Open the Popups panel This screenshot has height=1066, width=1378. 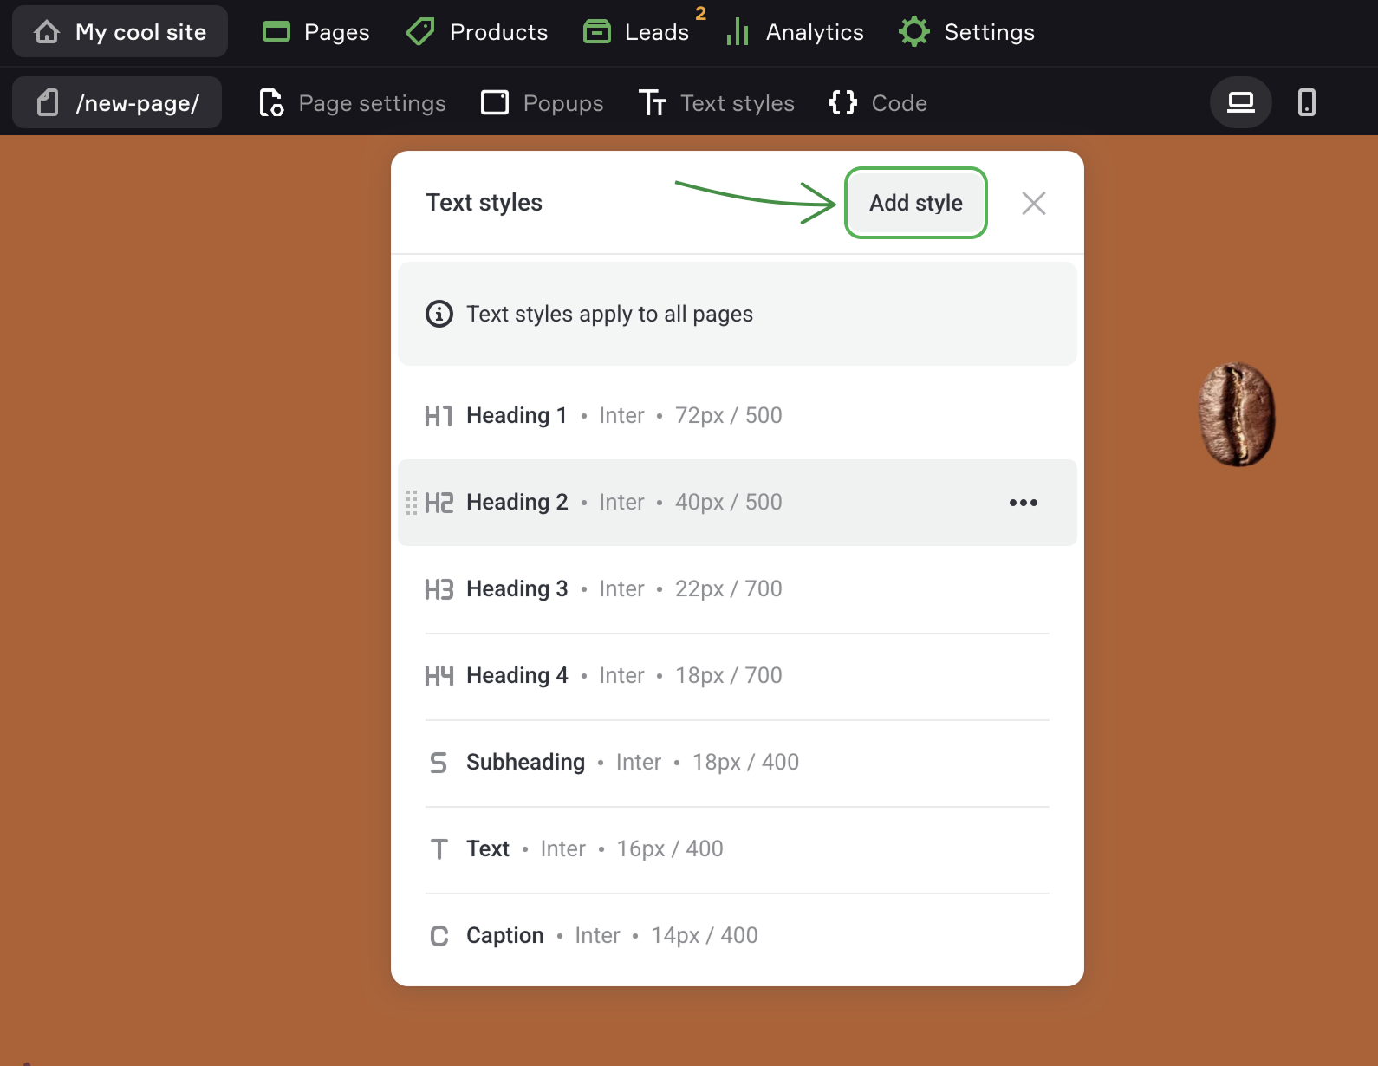coord(543,103)
